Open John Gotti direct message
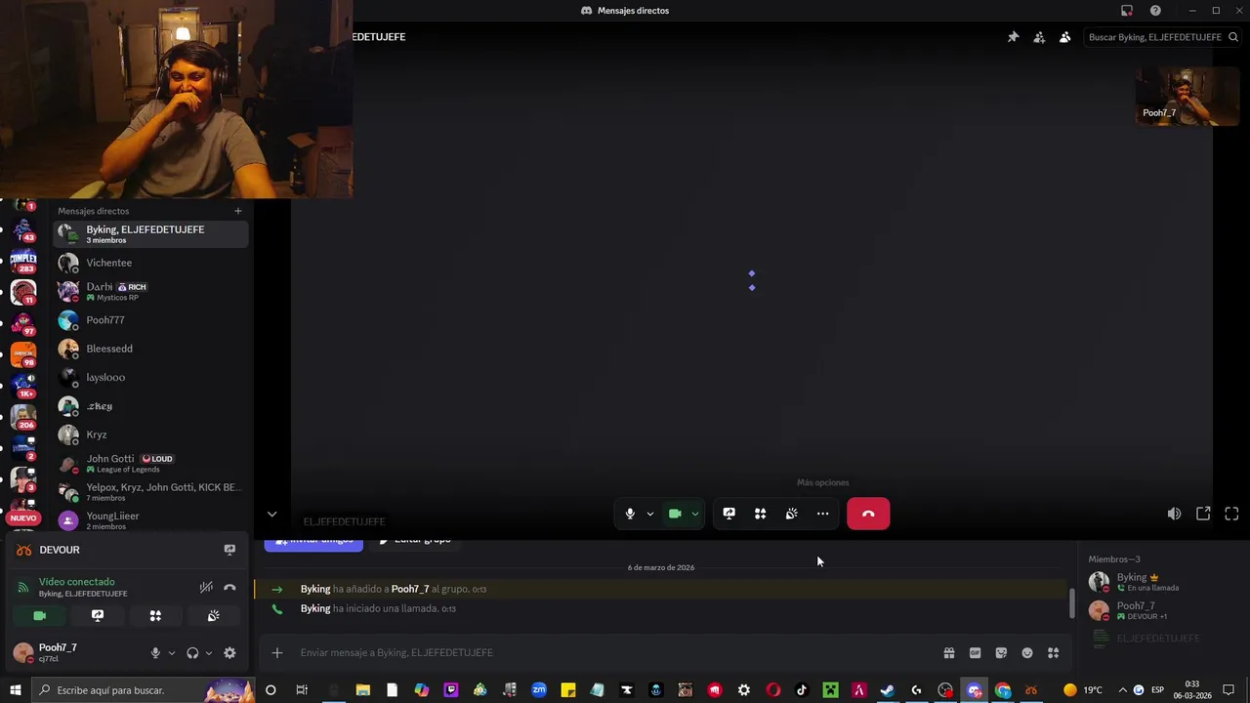Screen dimensions: 1250x703 coord(150,463)
